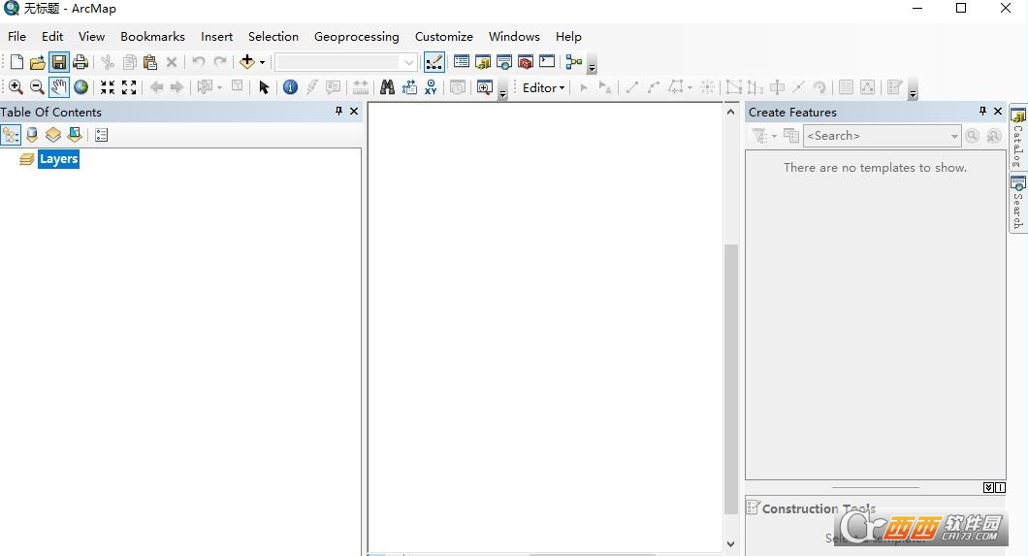This screenshot has width=1028, height=556.
Task: Expand Standard toolbar options arrow
Action: pos(592,64)
